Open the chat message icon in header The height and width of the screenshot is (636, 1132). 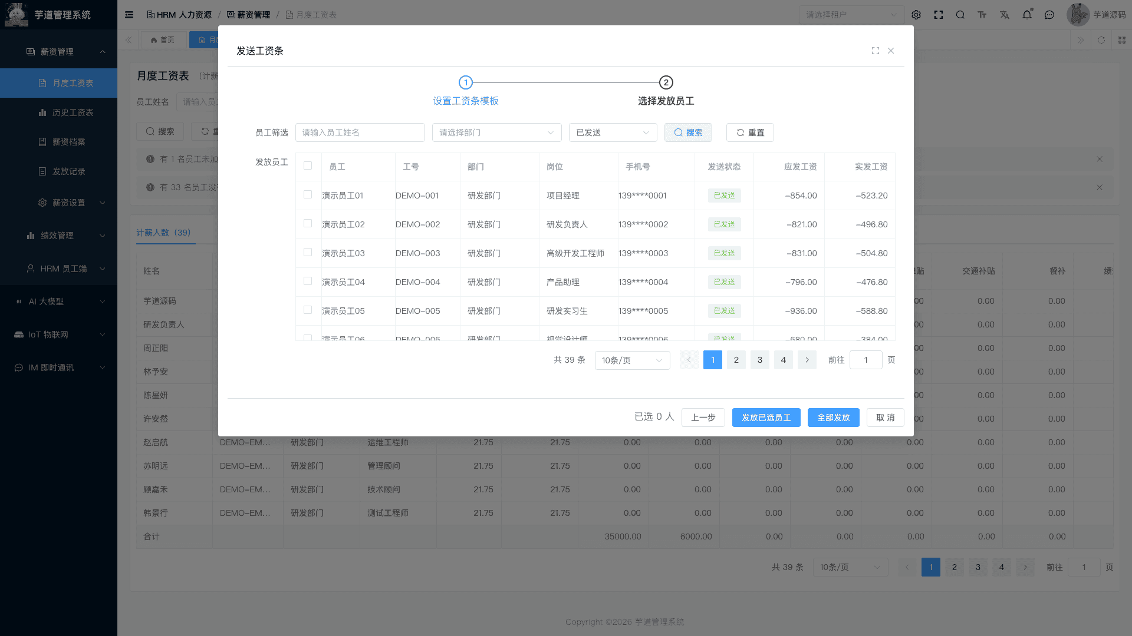tap(1049, 15)
